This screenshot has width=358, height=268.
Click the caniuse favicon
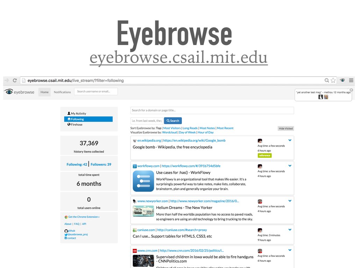pyautogui.click(x=135, y=230)
